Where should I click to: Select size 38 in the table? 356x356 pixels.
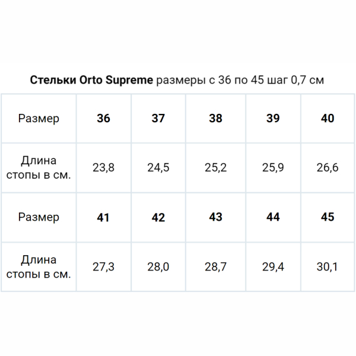tap(215, 118)
